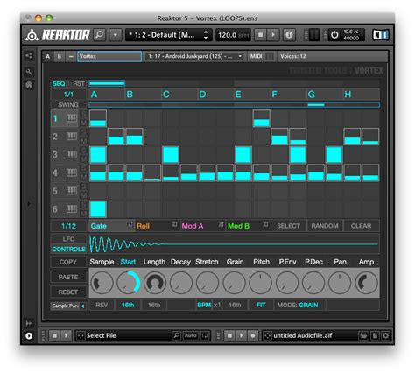This screenshot has width=415, height=373.
Task: Click the Native Instruments NI logo
Action: pyautogui.click(x=381, y=35)
